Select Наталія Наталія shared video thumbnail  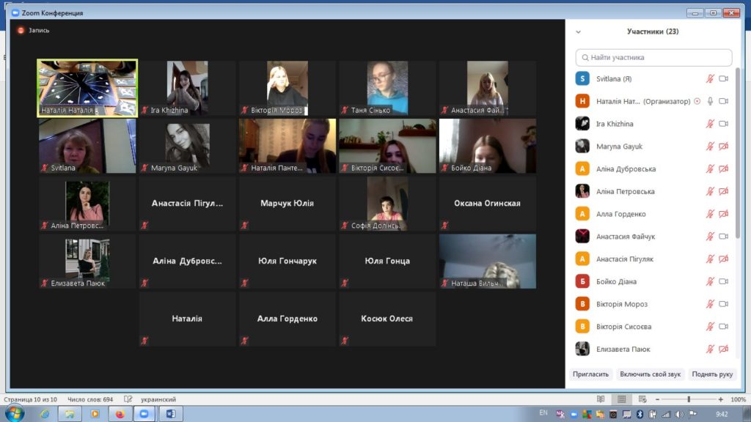87,88
